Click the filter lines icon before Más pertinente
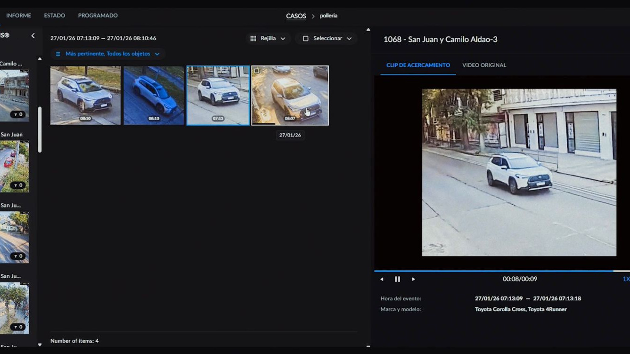Screen dimensions: 630x354 pyautogui.click(x=58, y=54)
